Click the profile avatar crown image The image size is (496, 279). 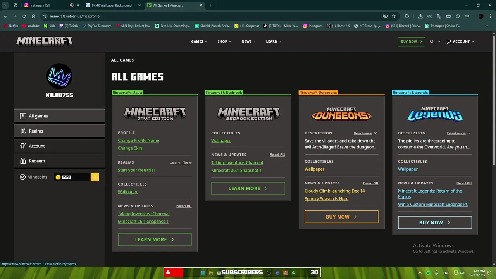59,76
